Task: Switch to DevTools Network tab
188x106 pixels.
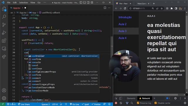Action: pos(145,98)
